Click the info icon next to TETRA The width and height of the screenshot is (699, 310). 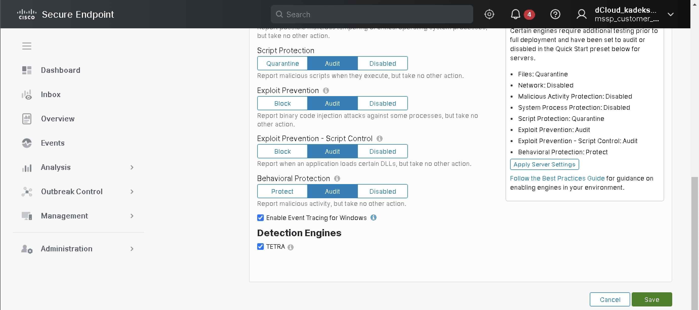coord(291,247)
